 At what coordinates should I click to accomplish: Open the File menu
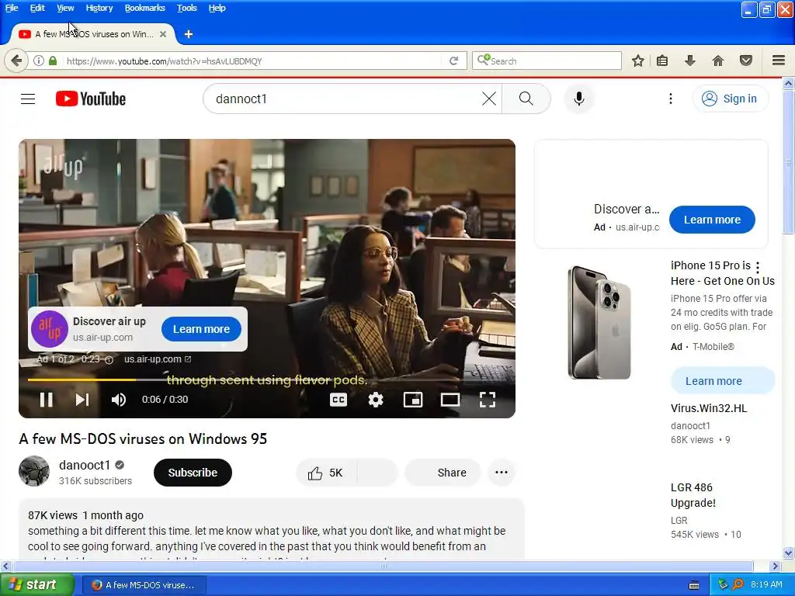coord(12,8)
